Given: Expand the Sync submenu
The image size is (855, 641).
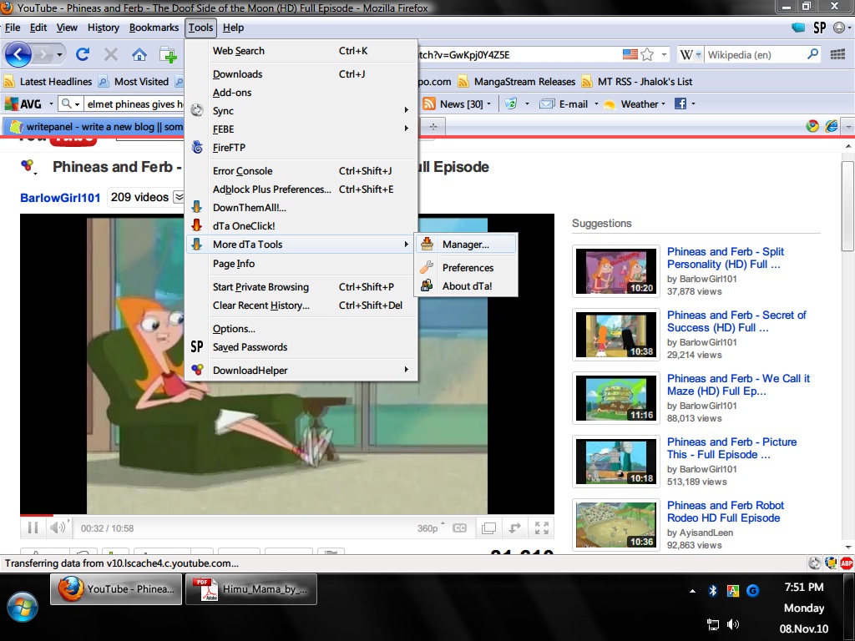Looking at the screenshot, I should point(301,111).
